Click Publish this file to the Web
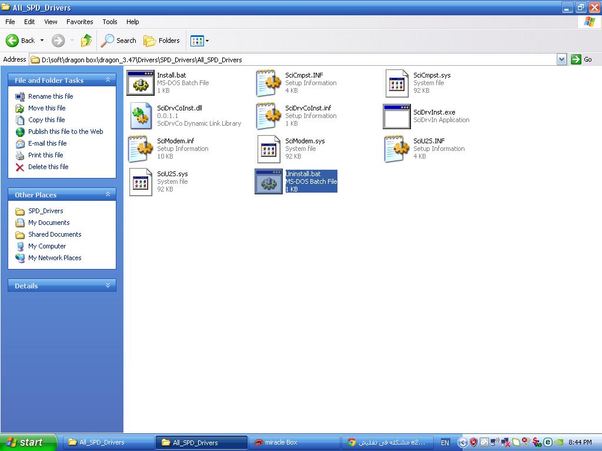This screenshot has height=451, width=602. 66,132
